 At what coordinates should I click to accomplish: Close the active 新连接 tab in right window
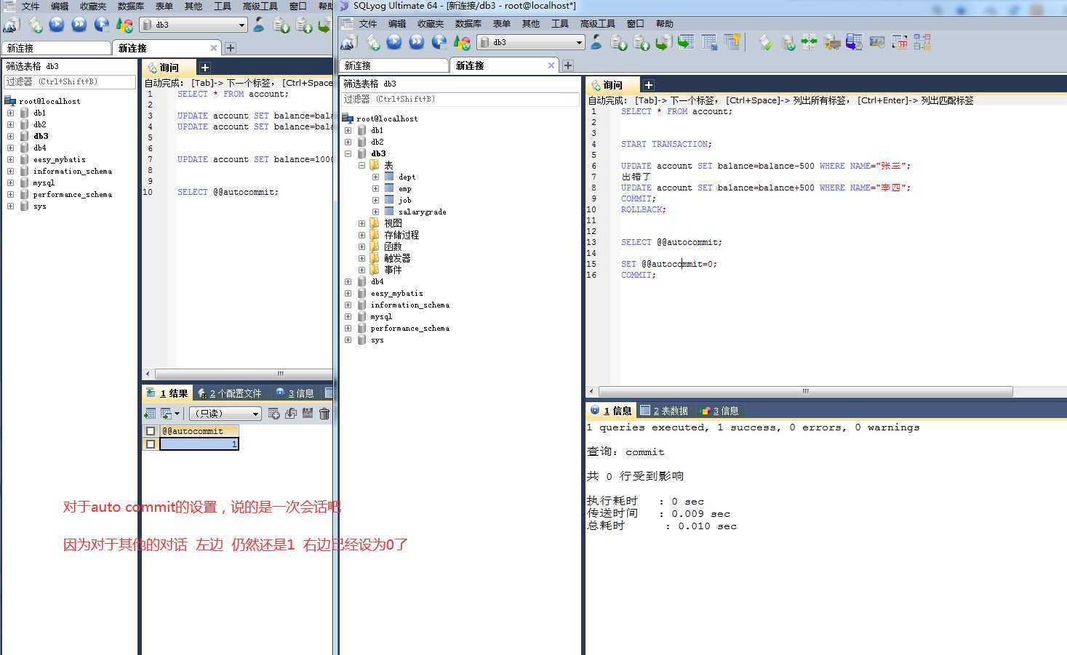tap(551, 65)
